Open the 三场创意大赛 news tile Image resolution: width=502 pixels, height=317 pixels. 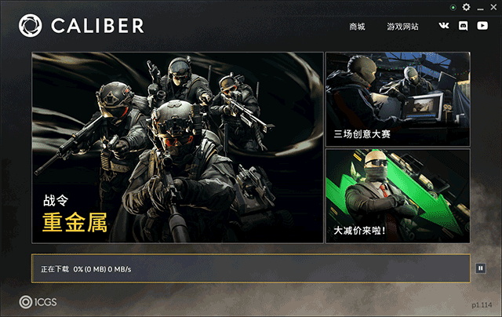[398, 100]
